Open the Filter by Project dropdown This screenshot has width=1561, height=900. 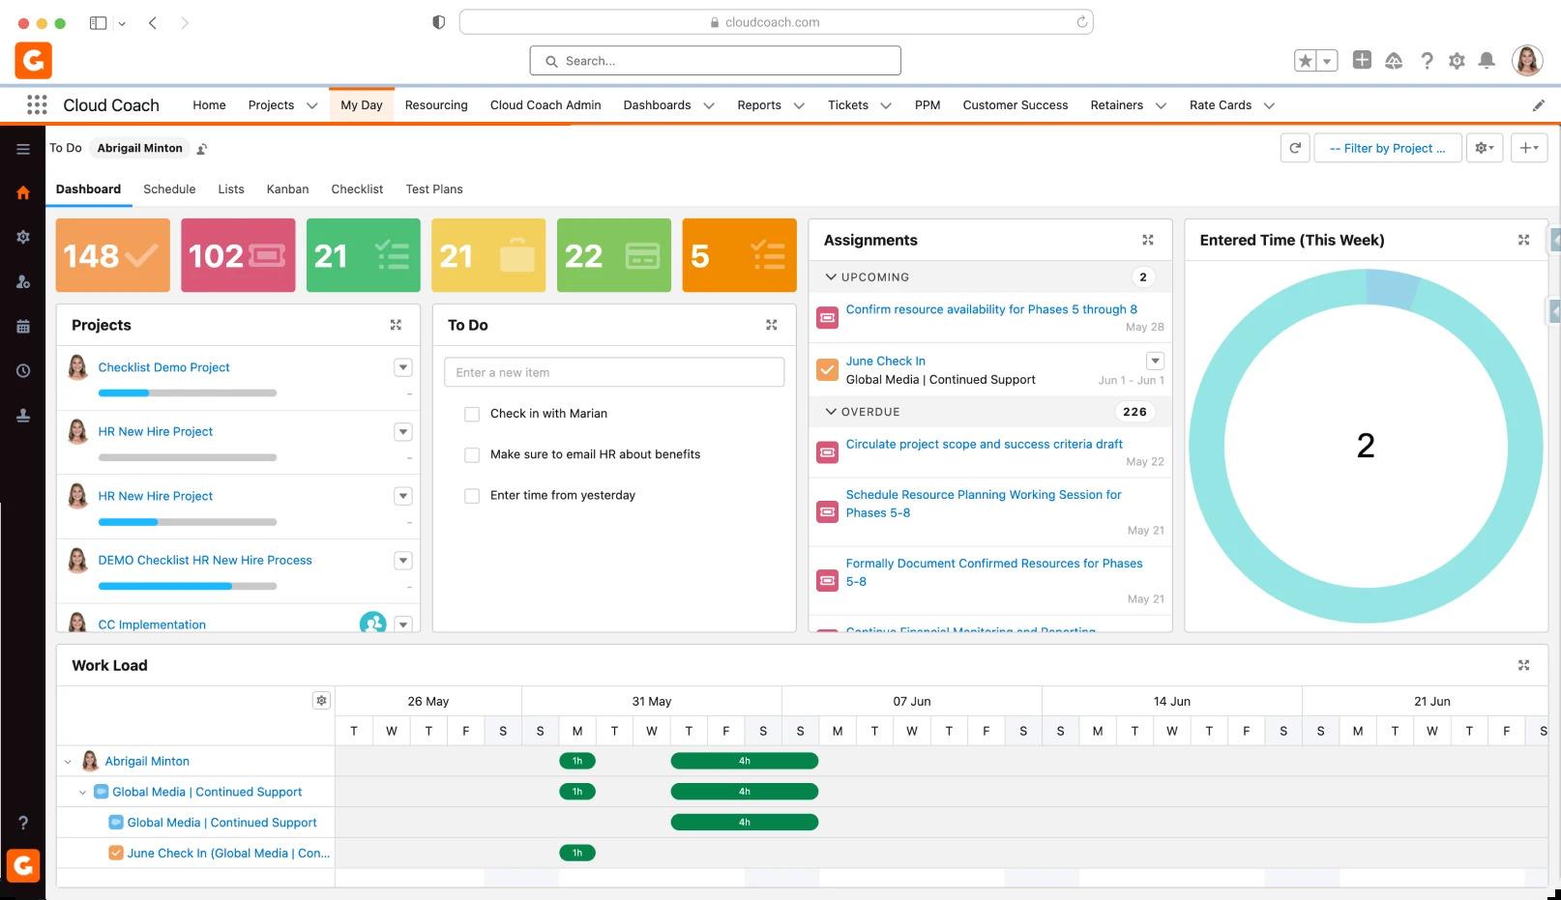1388,148
